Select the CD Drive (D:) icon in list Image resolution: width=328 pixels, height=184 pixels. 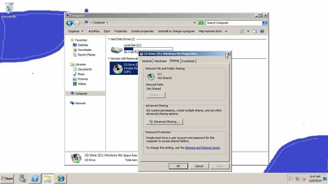pyautogui.click(x=118, y=68)
